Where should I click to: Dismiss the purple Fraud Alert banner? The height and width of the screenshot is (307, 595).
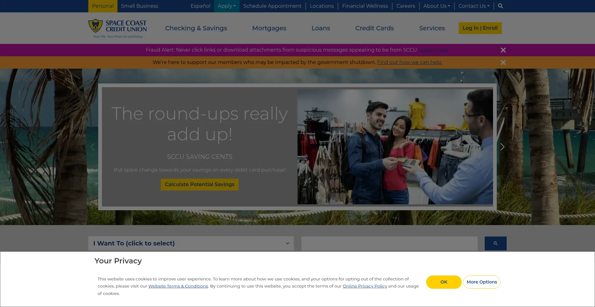coord(503,50)
